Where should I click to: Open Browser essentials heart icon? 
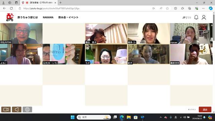point(197,8)
